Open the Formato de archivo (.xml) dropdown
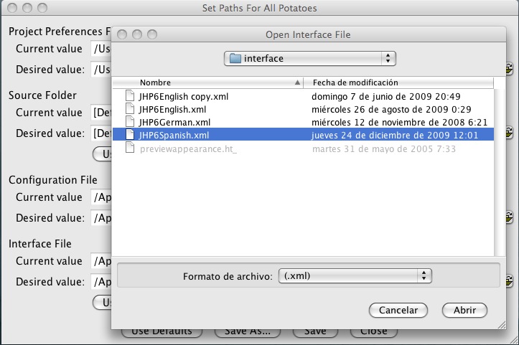The width and height of the screenshot is (519, 345). click(x=355, y=276)
